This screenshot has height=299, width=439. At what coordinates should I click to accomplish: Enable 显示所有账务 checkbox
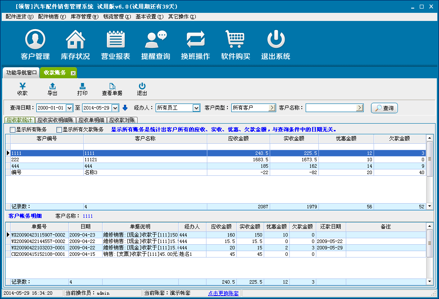(13, 130)
